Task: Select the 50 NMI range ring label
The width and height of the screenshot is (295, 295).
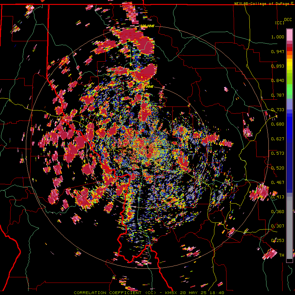Action: pyautogui.click(x=147, y=87)
